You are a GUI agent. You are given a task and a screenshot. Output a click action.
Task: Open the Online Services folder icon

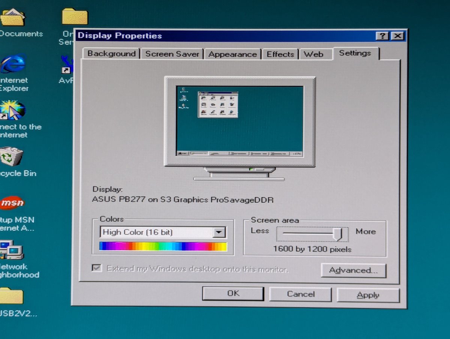point(75,17)
